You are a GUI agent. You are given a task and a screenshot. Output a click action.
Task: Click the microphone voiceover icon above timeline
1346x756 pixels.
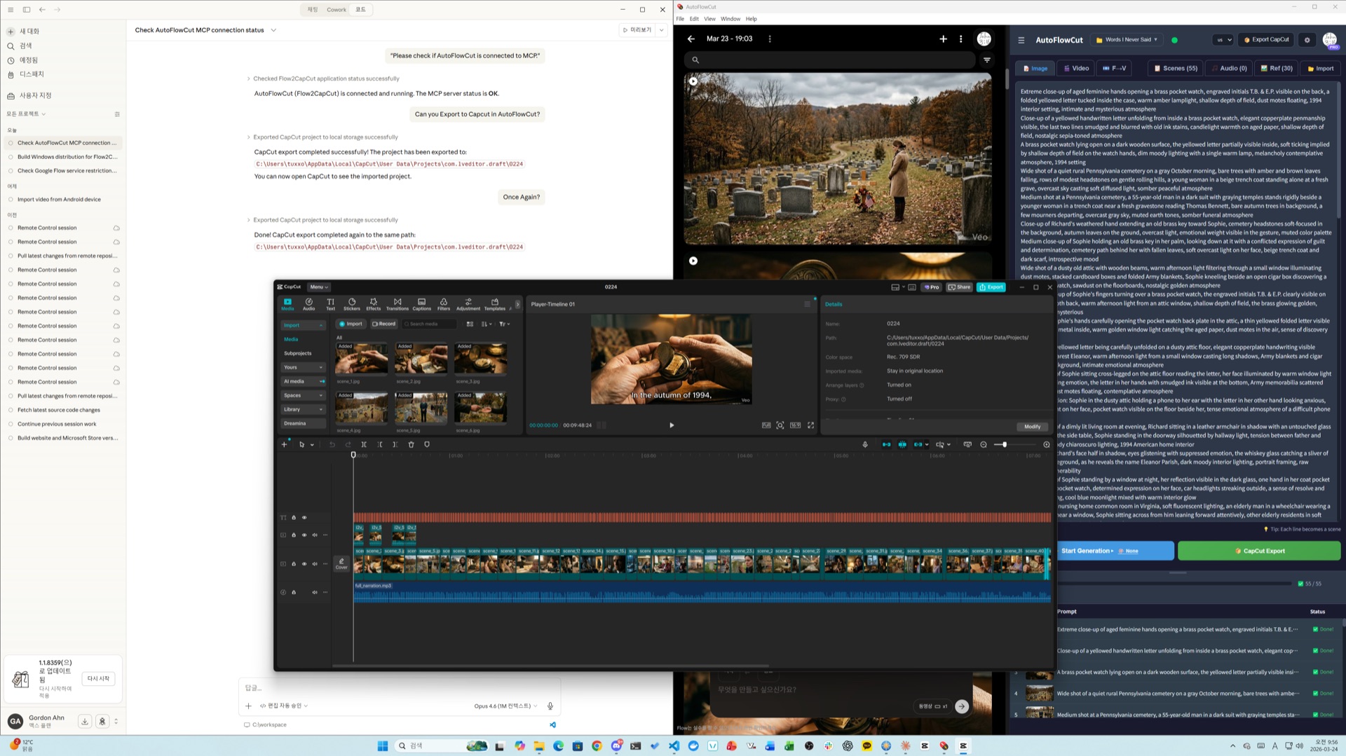865,444
